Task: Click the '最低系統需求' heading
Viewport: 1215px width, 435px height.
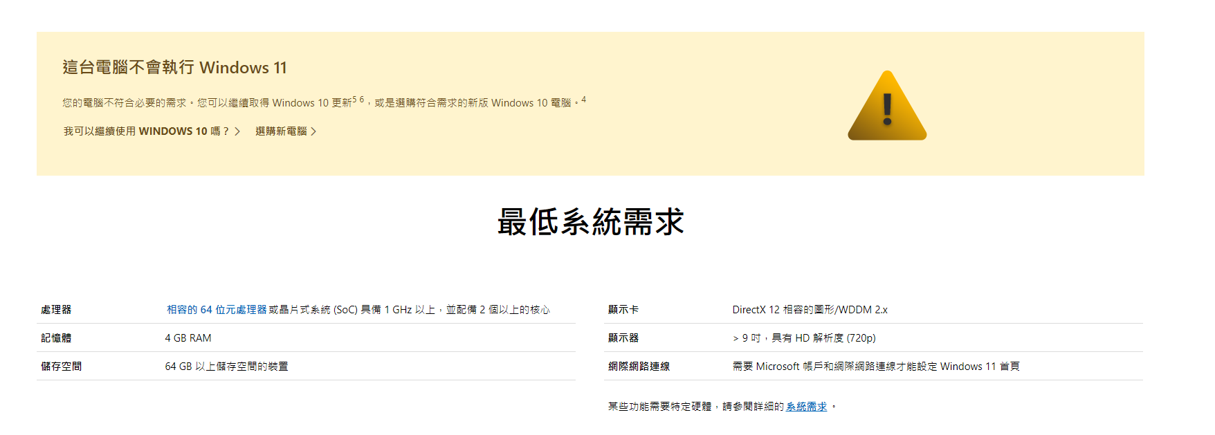Action: point(591,222)
